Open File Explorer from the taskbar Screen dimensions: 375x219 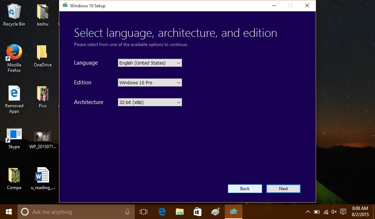coord(179,212)
